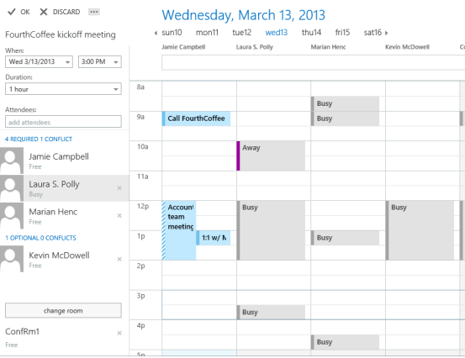
Task: Open the 3:00 PM time dropdown
Action: click(100, 61)
